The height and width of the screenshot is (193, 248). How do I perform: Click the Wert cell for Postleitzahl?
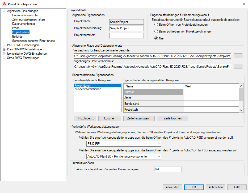[x=211, y=110]
